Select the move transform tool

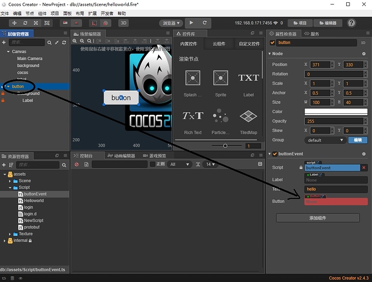[x=14, y=23]
